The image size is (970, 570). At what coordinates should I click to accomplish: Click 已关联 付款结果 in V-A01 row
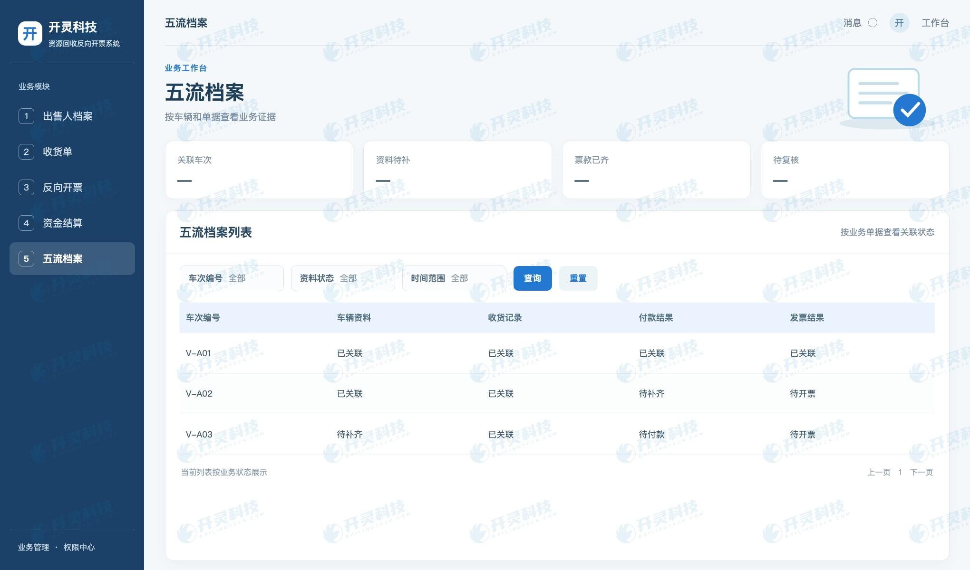652,353
